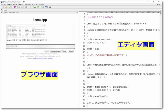Click User message このネットモニター in chat
Image resolution: width=164 pixels, height=110 pixels.
[28, 40]
